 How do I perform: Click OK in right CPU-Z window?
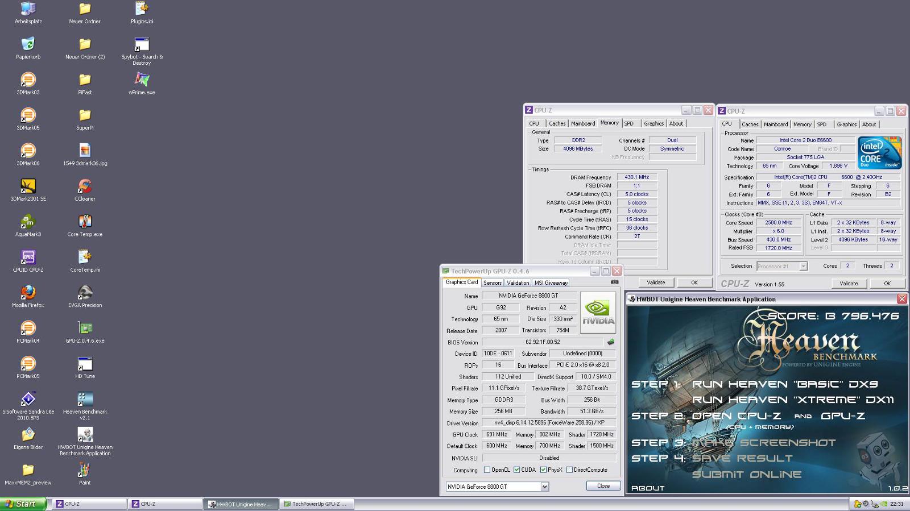click(x=887, y=284)
